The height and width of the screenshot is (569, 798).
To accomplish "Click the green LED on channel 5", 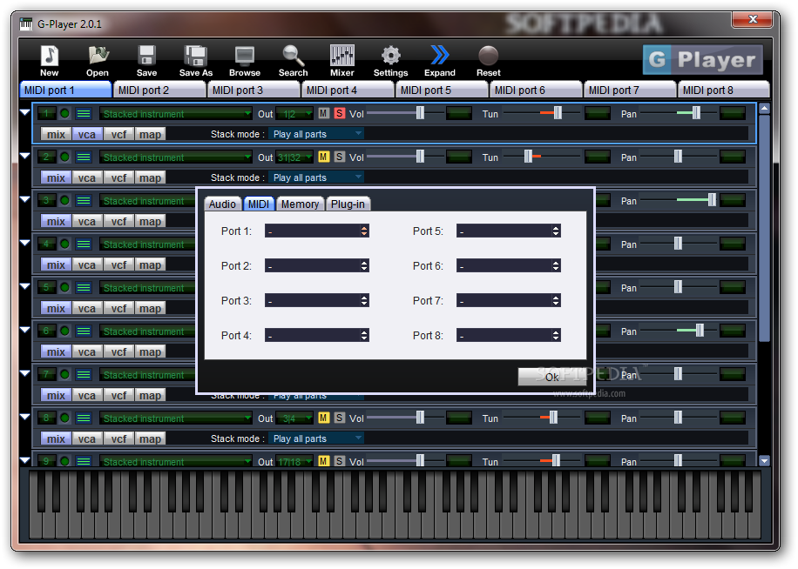I will pos(64,288).
